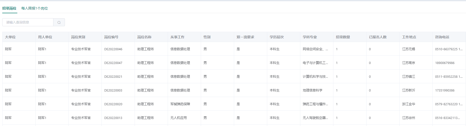Click the 浙江金华 location cell
This screenshot has width=466, height=126.
(x=408, y=104)
